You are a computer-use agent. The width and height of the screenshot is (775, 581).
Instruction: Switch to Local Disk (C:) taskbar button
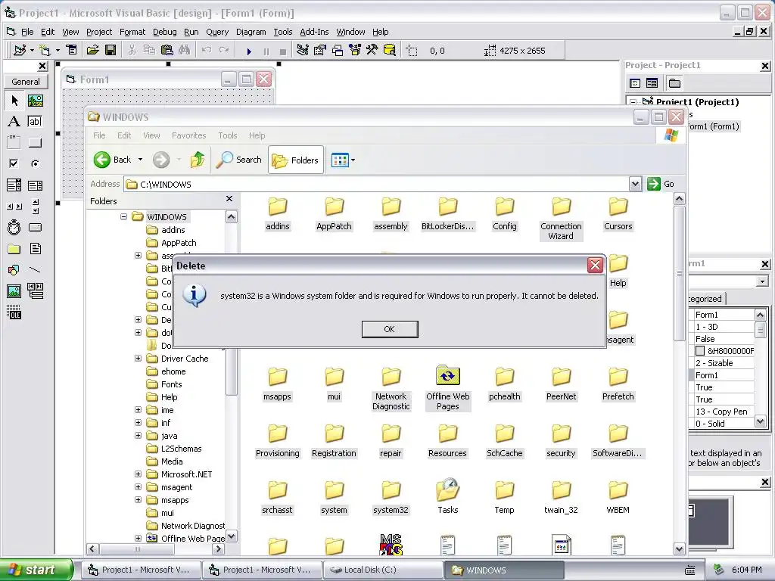(x=382, y=570)
